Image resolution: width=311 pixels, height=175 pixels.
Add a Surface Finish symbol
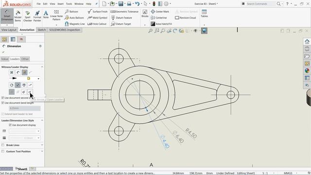[98, 12]
